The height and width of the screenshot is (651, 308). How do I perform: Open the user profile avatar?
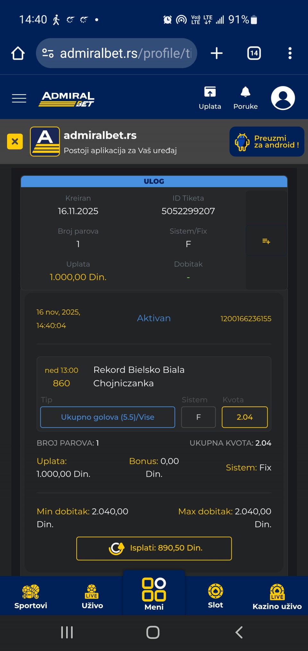tap(283, 98)
